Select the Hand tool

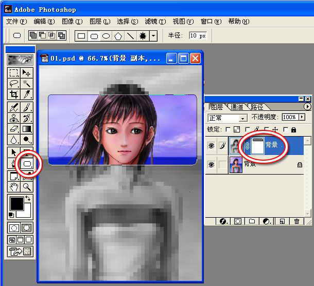(x=14, y=186)
